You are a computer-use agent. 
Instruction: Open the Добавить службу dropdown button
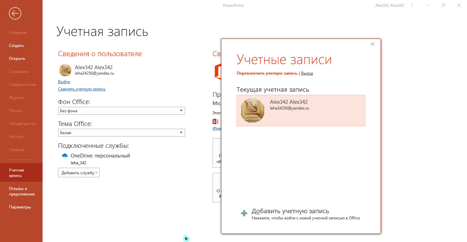(79, 173)
